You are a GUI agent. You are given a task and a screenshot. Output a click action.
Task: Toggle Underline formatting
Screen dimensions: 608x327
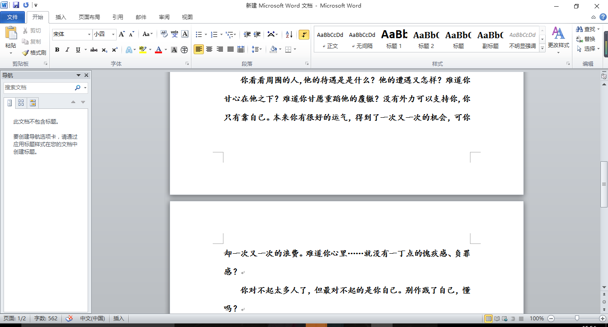(x=78, y=50)
